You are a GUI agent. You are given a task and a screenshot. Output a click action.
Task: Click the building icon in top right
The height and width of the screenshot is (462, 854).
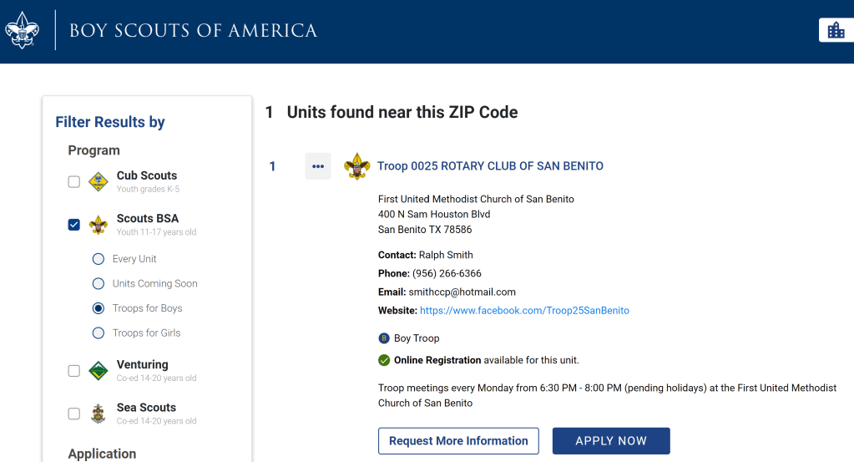coord(836,30)
